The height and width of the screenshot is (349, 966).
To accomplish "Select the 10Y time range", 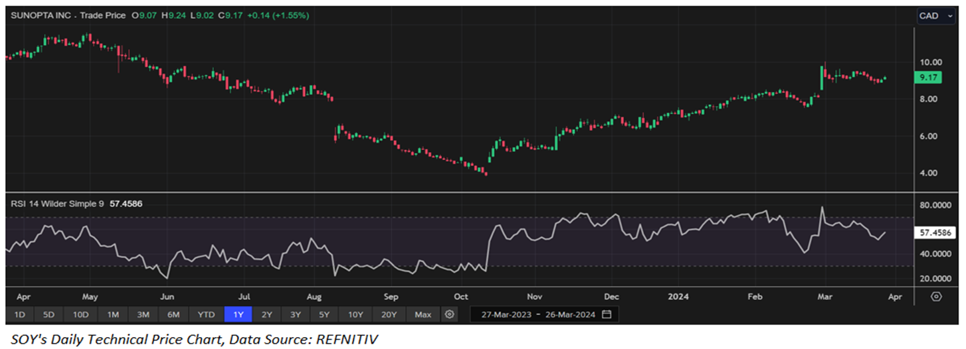I will coord(355,314).
